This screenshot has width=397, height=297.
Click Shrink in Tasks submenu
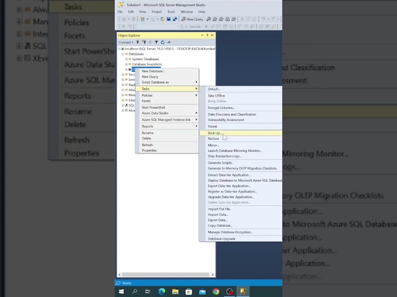(241, 126)
